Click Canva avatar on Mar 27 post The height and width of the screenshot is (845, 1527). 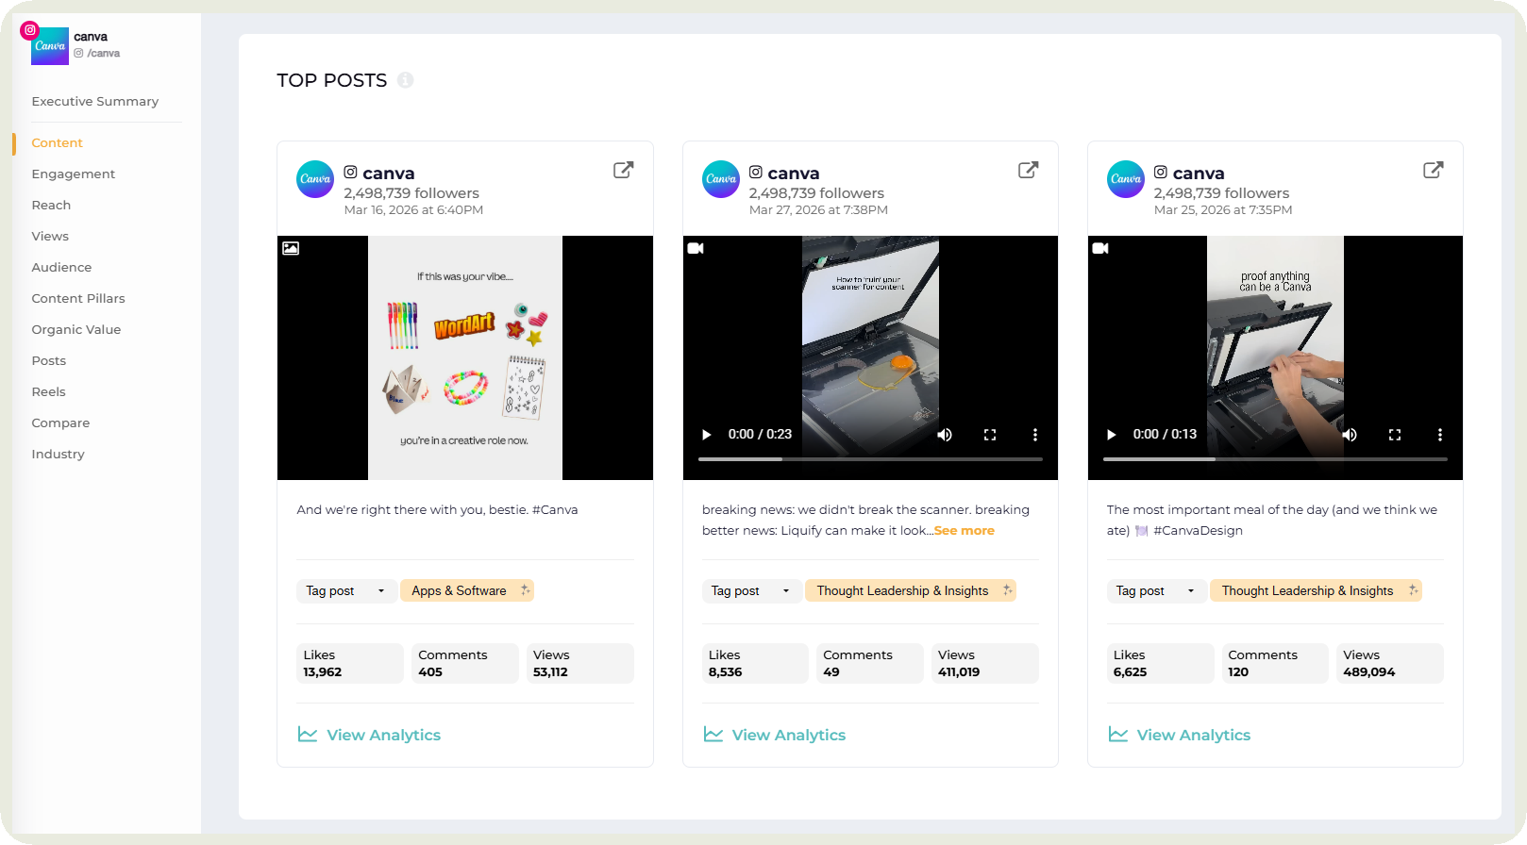click(721, 179)
